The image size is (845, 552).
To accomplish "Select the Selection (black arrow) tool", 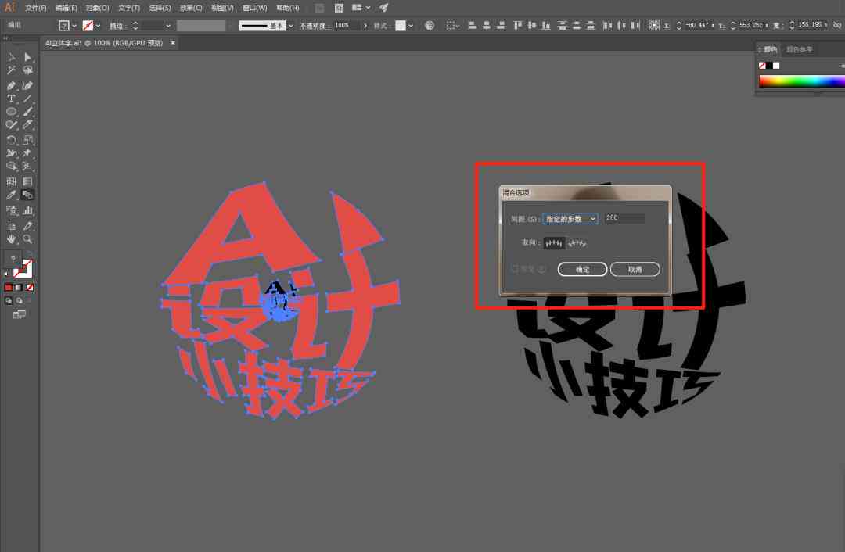I will click(11, 57).
